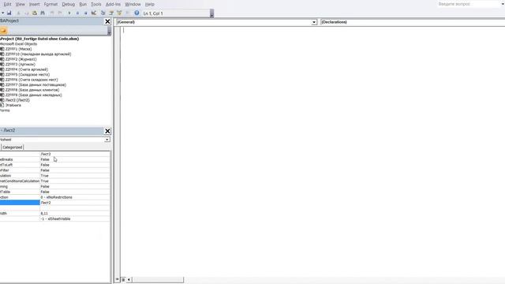Open the Run menu
The height and width of the screenshot is (284, 505).
click(83, 4)
